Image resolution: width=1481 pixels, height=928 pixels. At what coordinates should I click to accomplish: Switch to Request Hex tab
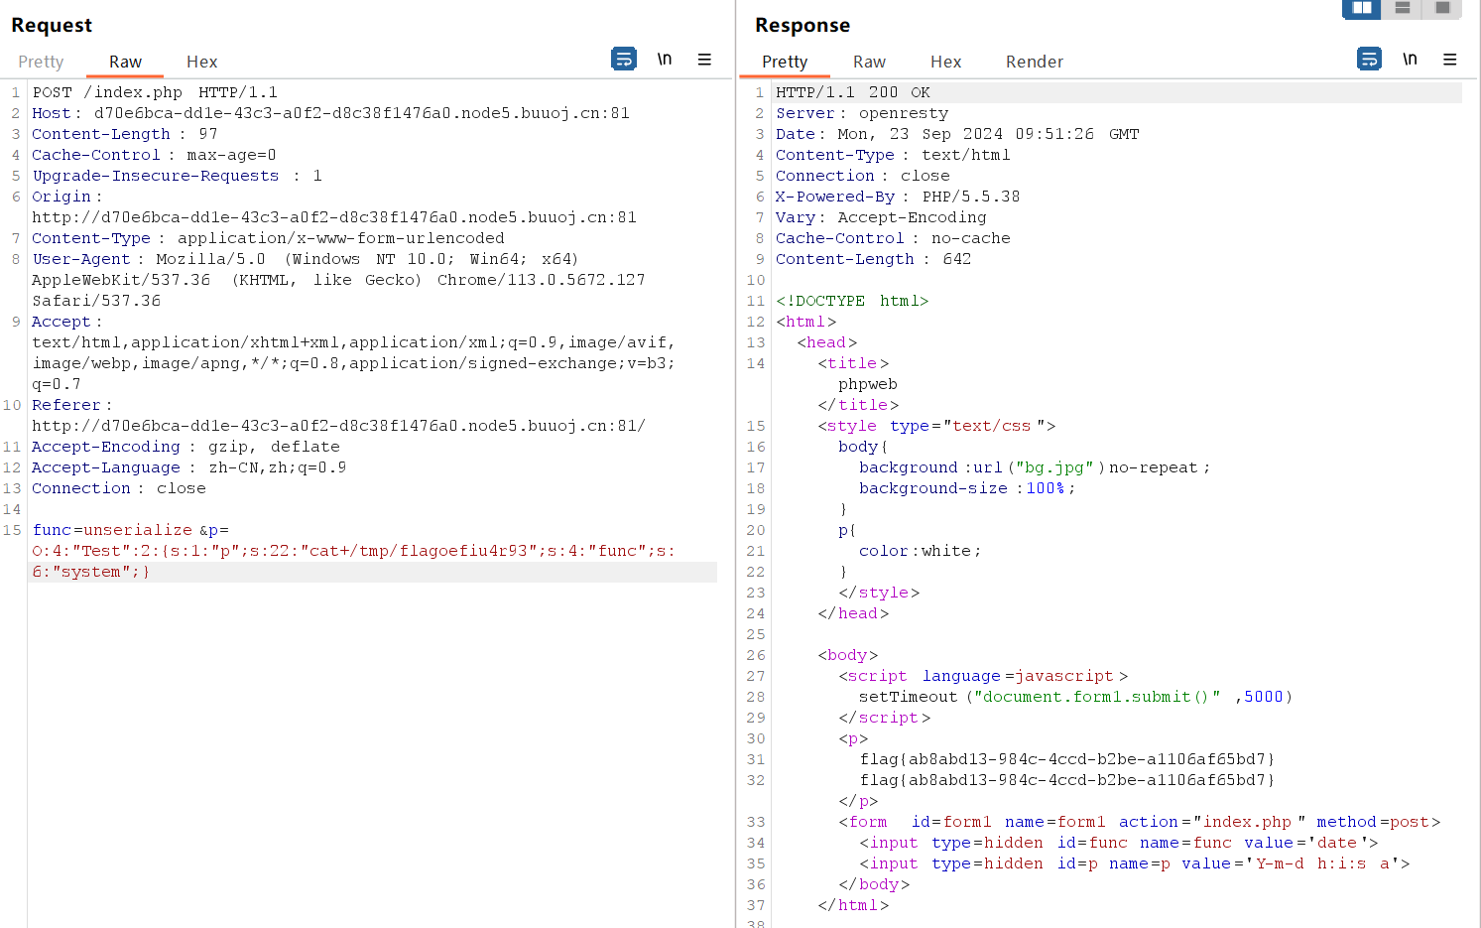(201, 62)
